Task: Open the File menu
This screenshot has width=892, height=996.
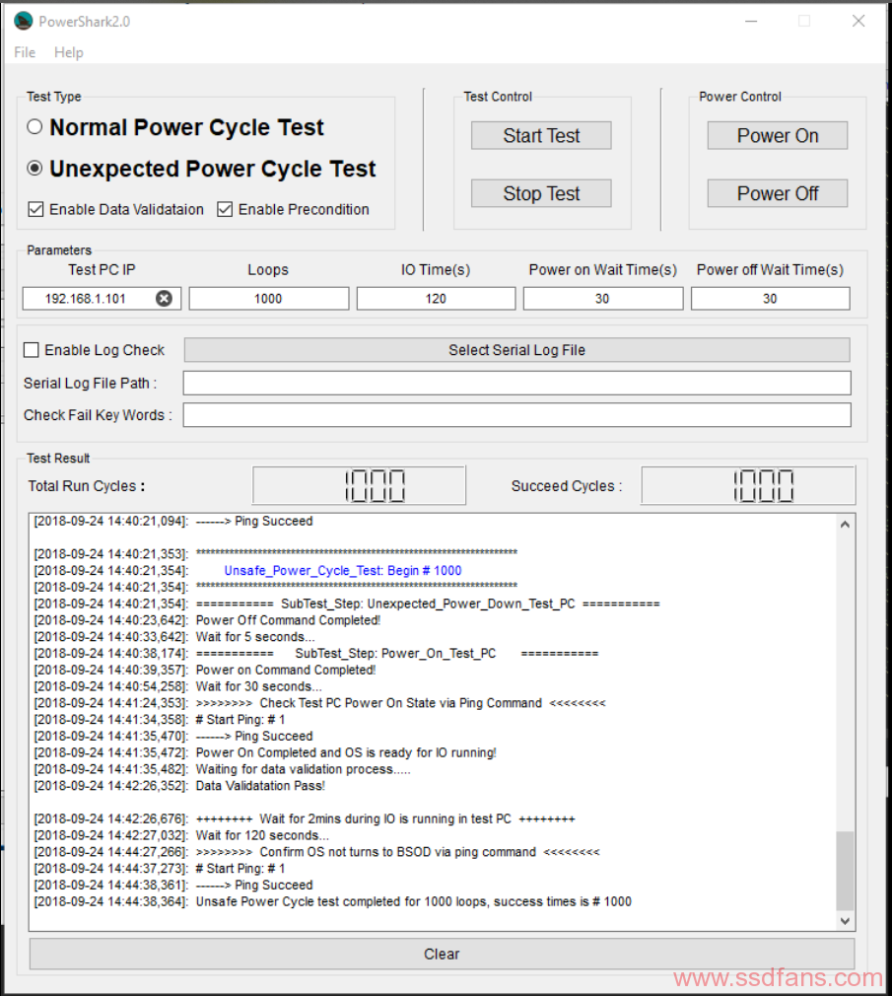Action: (x=25, y=52)
